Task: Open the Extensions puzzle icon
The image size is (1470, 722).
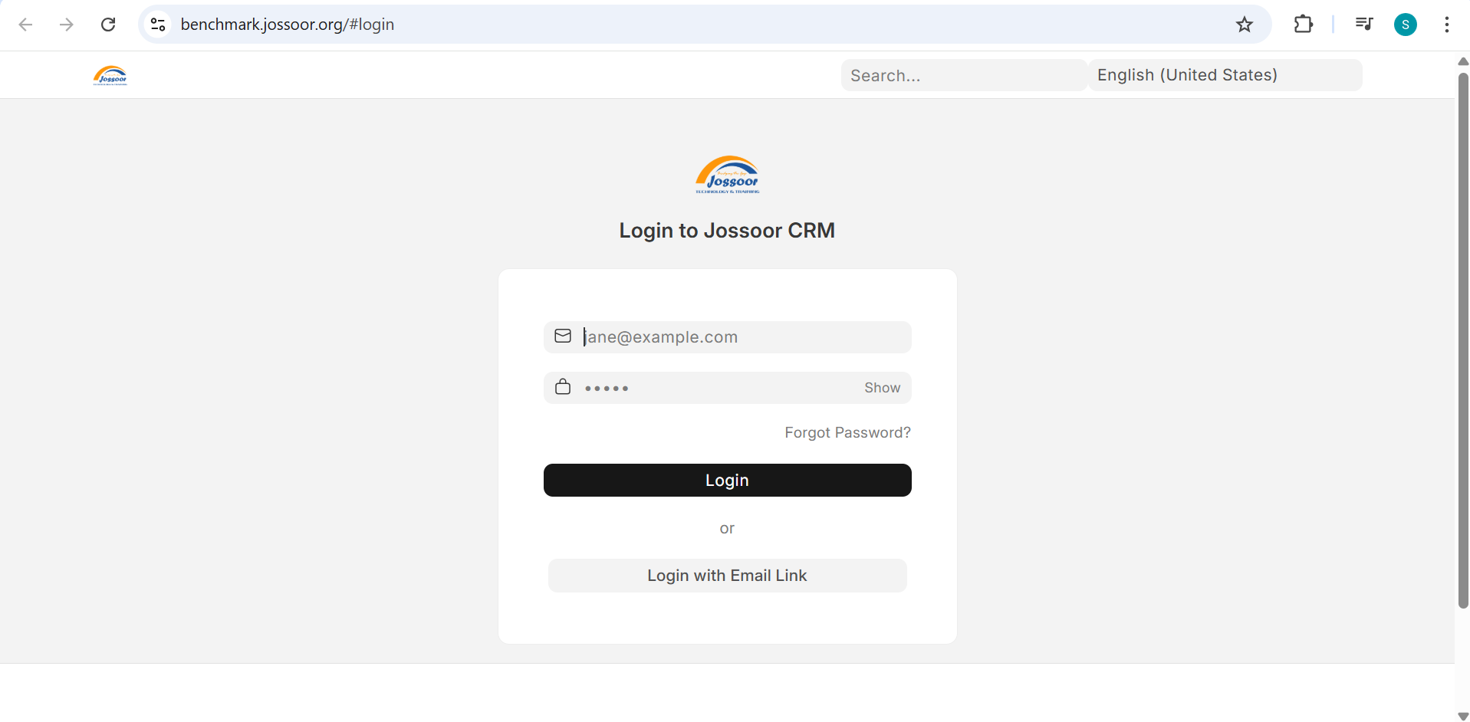Action: [1303, 25]
